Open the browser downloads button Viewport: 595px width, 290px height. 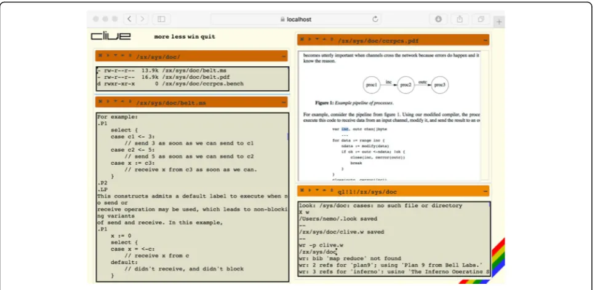coord(438,19)
